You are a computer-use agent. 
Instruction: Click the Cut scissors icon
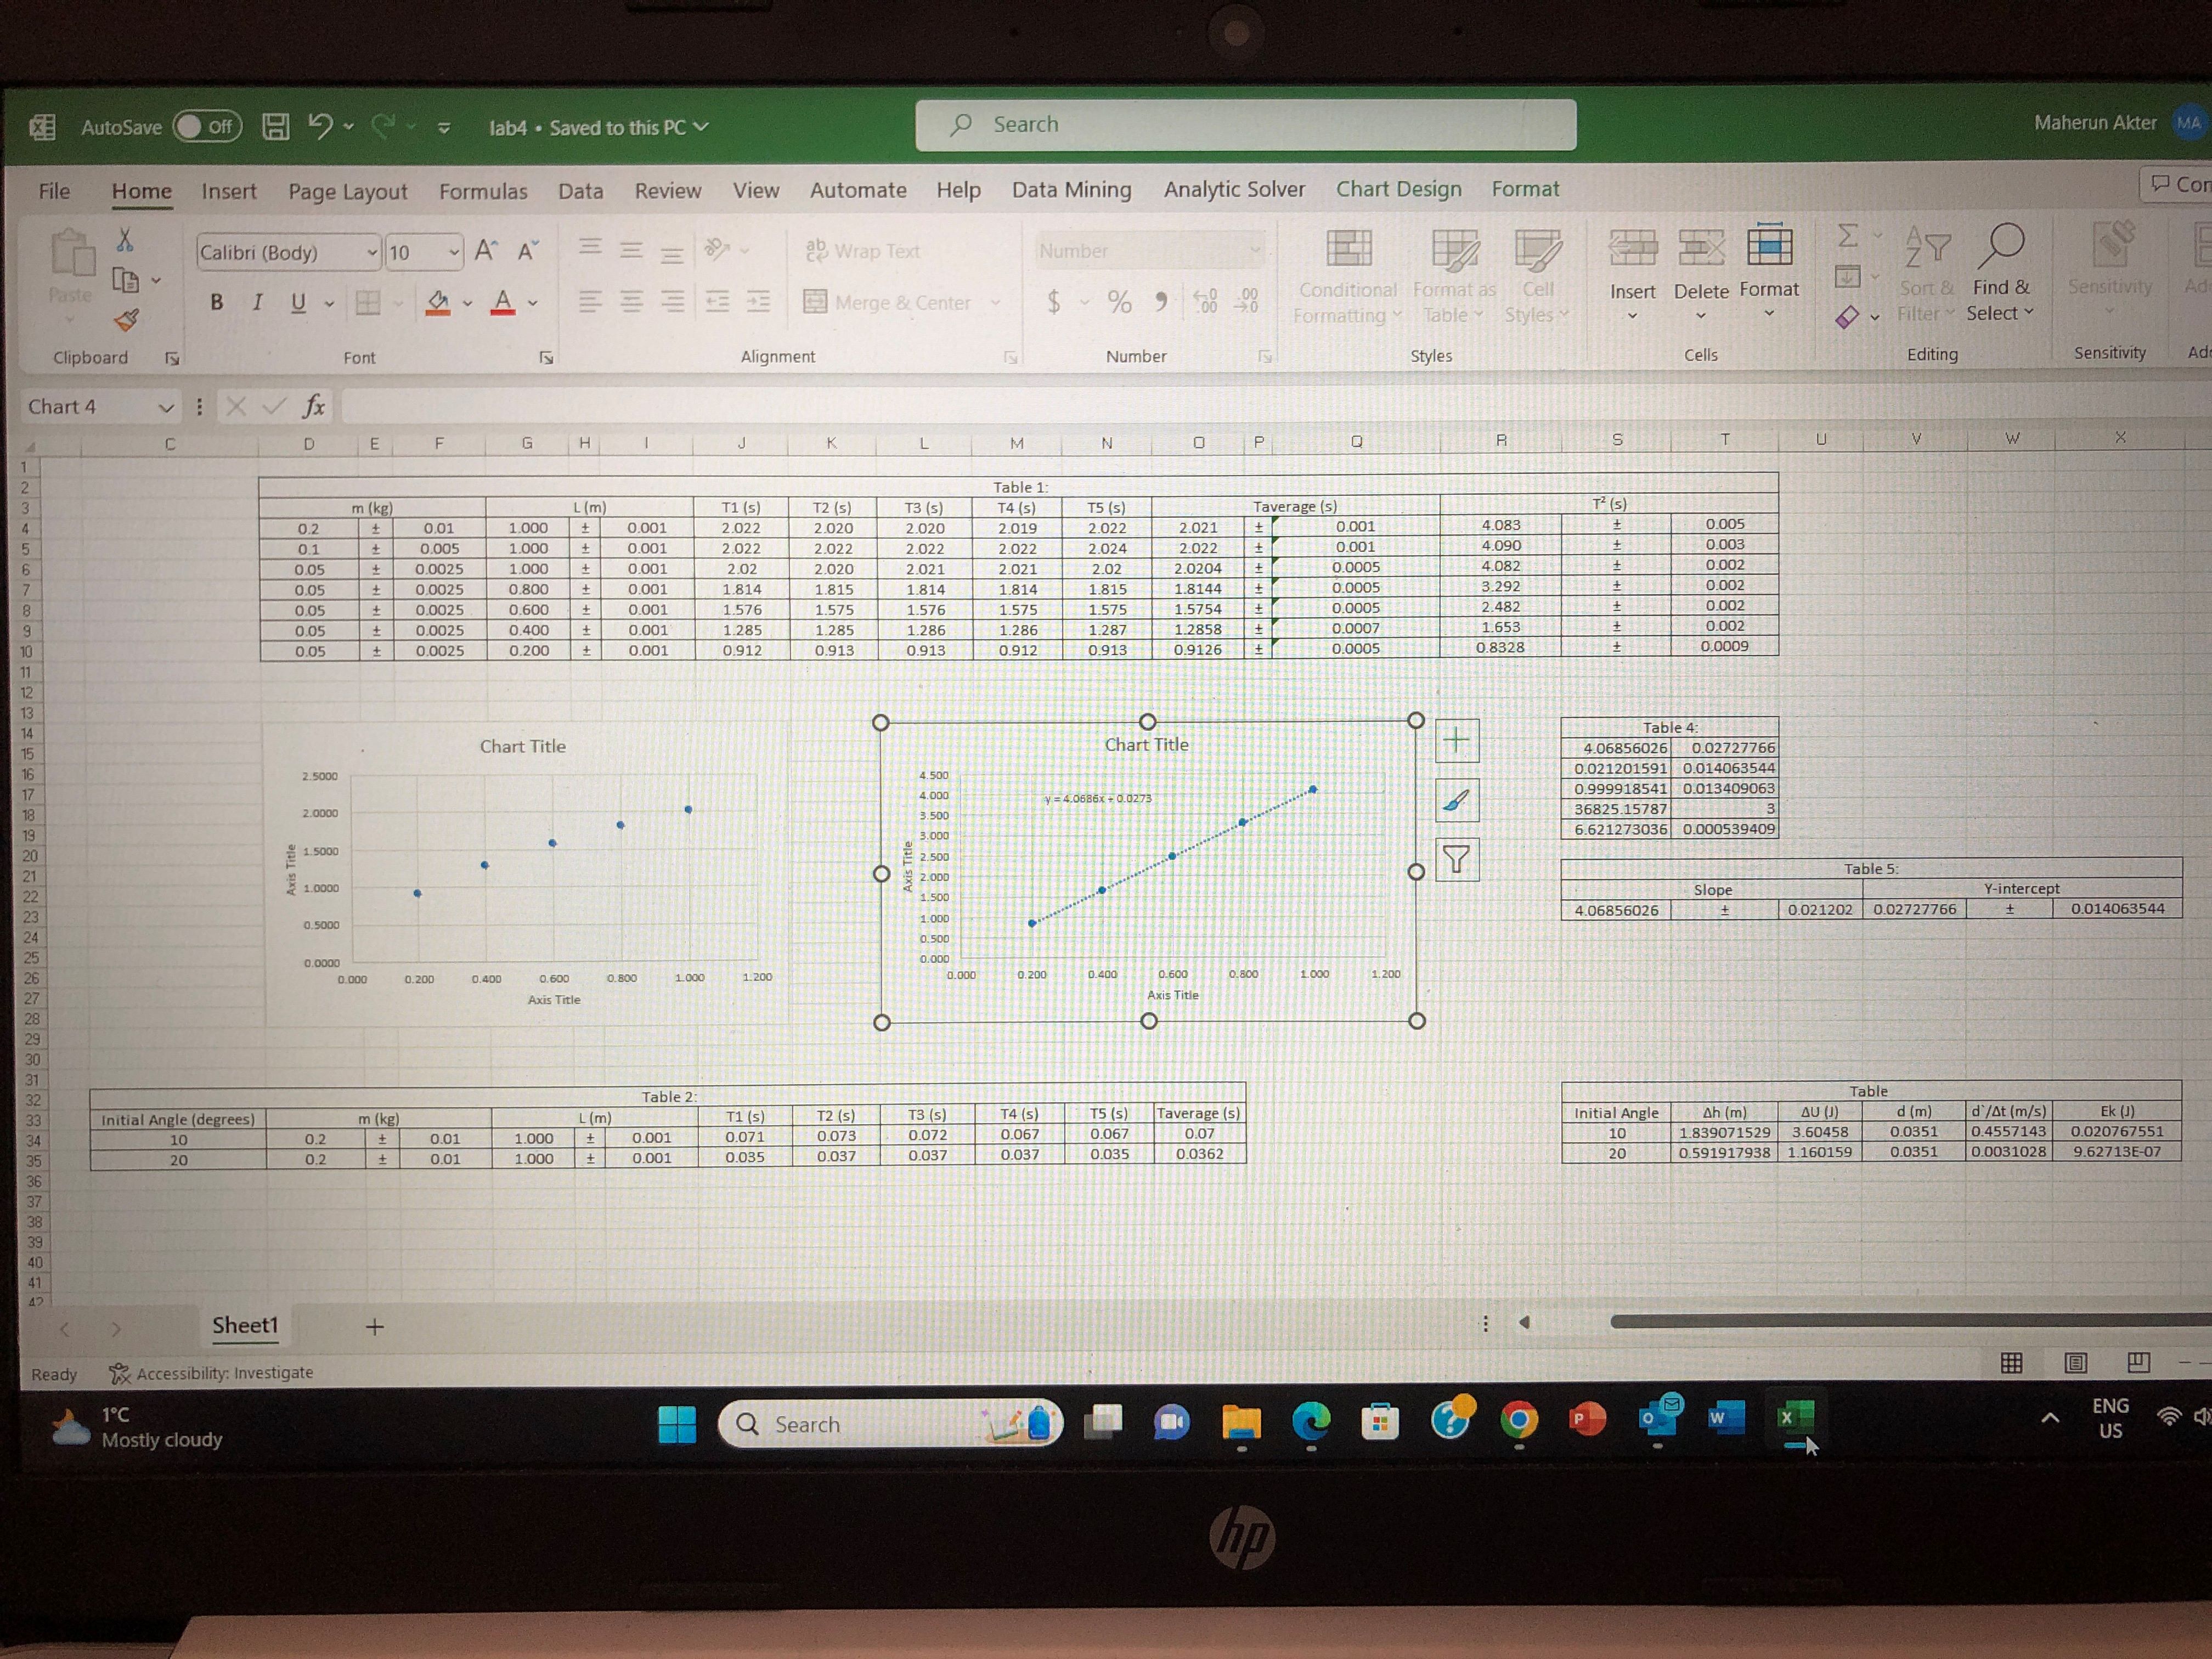[125, 239]
